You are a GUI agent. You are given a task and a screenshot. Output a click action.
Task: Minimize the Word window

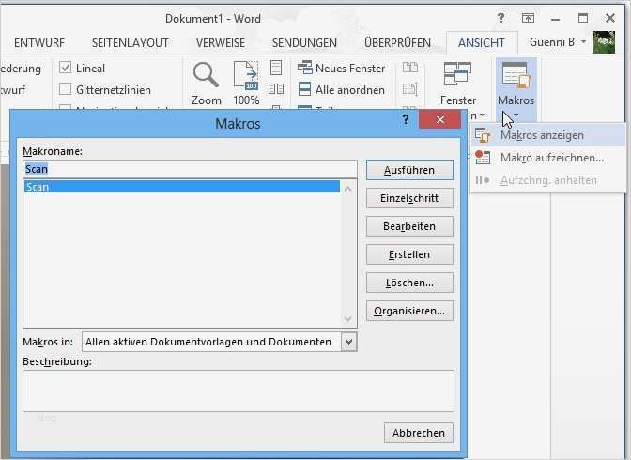tap(555, 18)
